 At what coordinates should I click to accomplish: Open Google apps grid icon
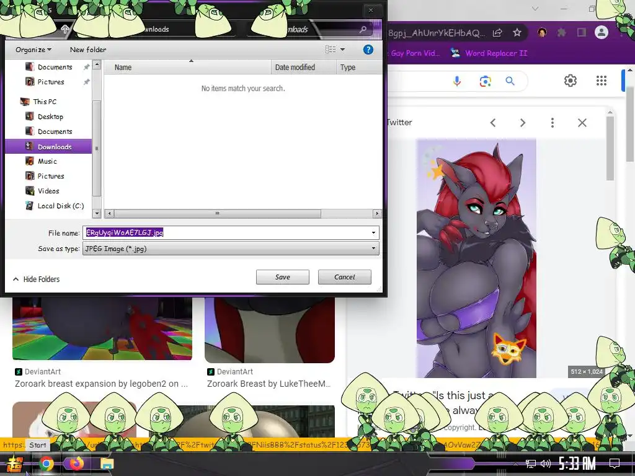(x=602, y=81)
